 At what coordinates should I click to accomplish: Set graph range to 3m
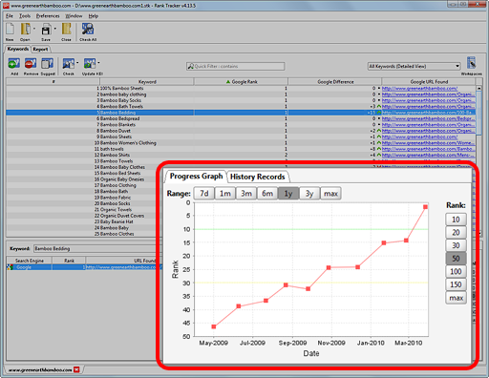[246, 194]
